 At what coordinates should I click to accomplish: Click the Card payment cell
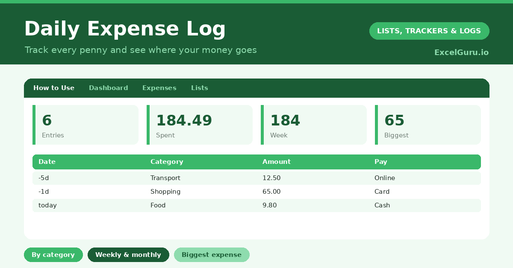(382, 192)
